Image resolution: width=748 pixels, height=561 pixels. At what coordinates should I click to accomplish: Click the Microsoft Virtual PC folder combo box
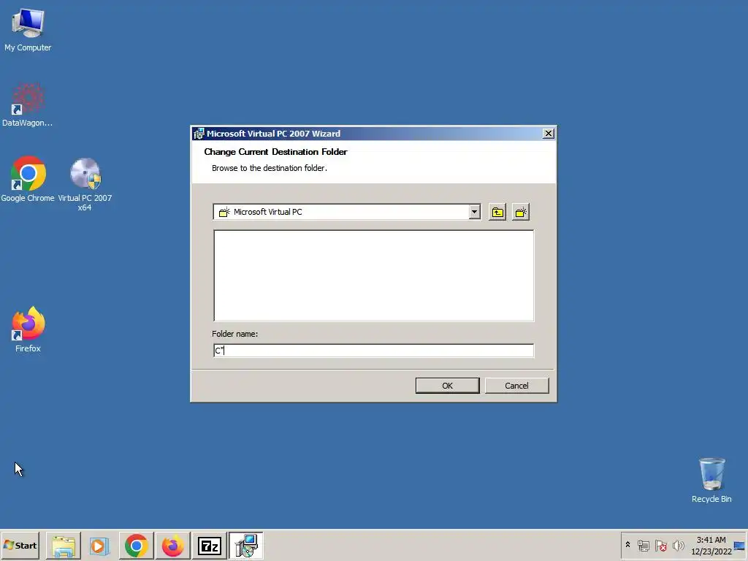click(347, 212)
